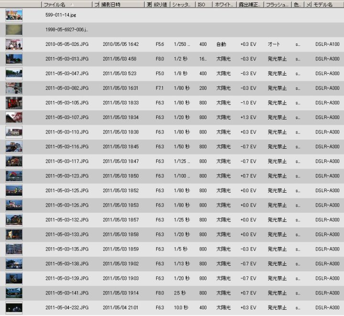Viewport: 344px width, 316px height.
Task: Select thumbnail of 2011-05-03-082.JPG
Action: 14,88
